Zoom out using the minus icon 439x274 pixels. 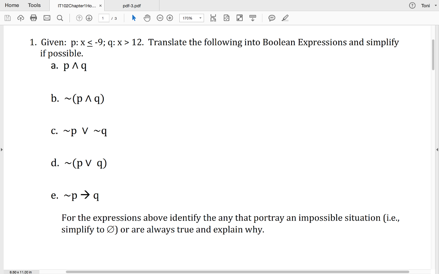pos(159,18)
